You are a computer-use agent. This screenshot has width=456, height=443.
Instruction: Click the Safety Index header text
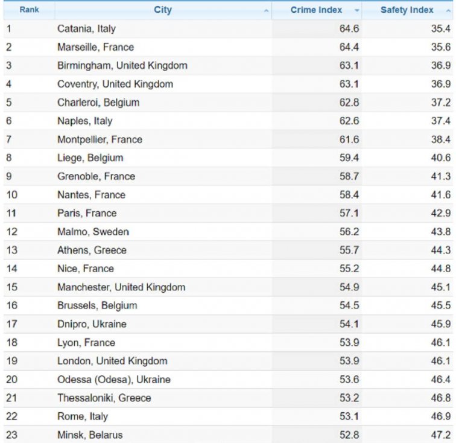pos(407,10)
